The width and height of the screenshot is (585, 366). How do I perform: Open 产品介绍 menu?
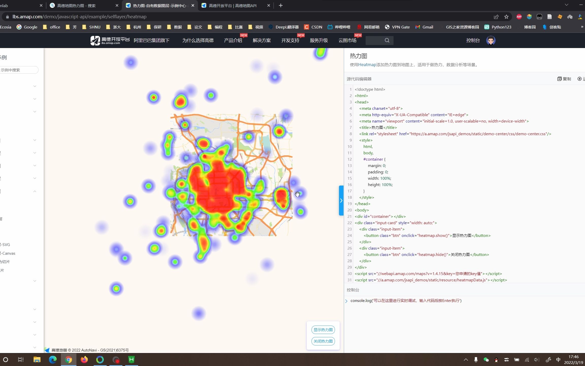(233, 40)
